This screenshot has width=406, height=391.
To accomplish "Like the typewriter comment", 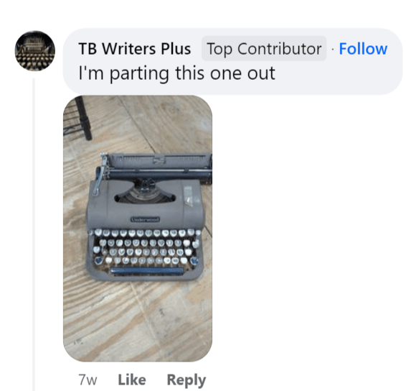I will click(x=132, y=379).
